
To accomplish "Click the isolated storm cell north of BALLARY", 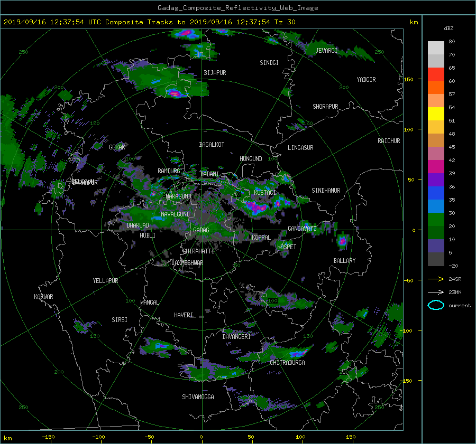I will pyautogui.click(x=343, y=241).
